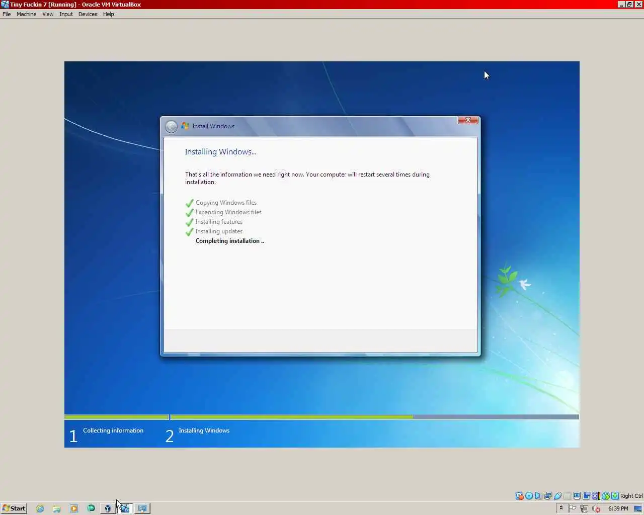The width and height of the screenshot is (644, 515).
Task: Click step 2 Installing Windows label
Action: [x=204, y=431]
